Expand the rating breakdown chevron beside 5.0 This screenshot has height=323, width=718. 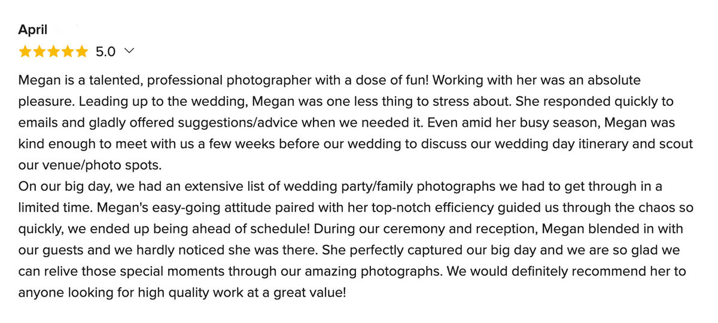[129, 51]
